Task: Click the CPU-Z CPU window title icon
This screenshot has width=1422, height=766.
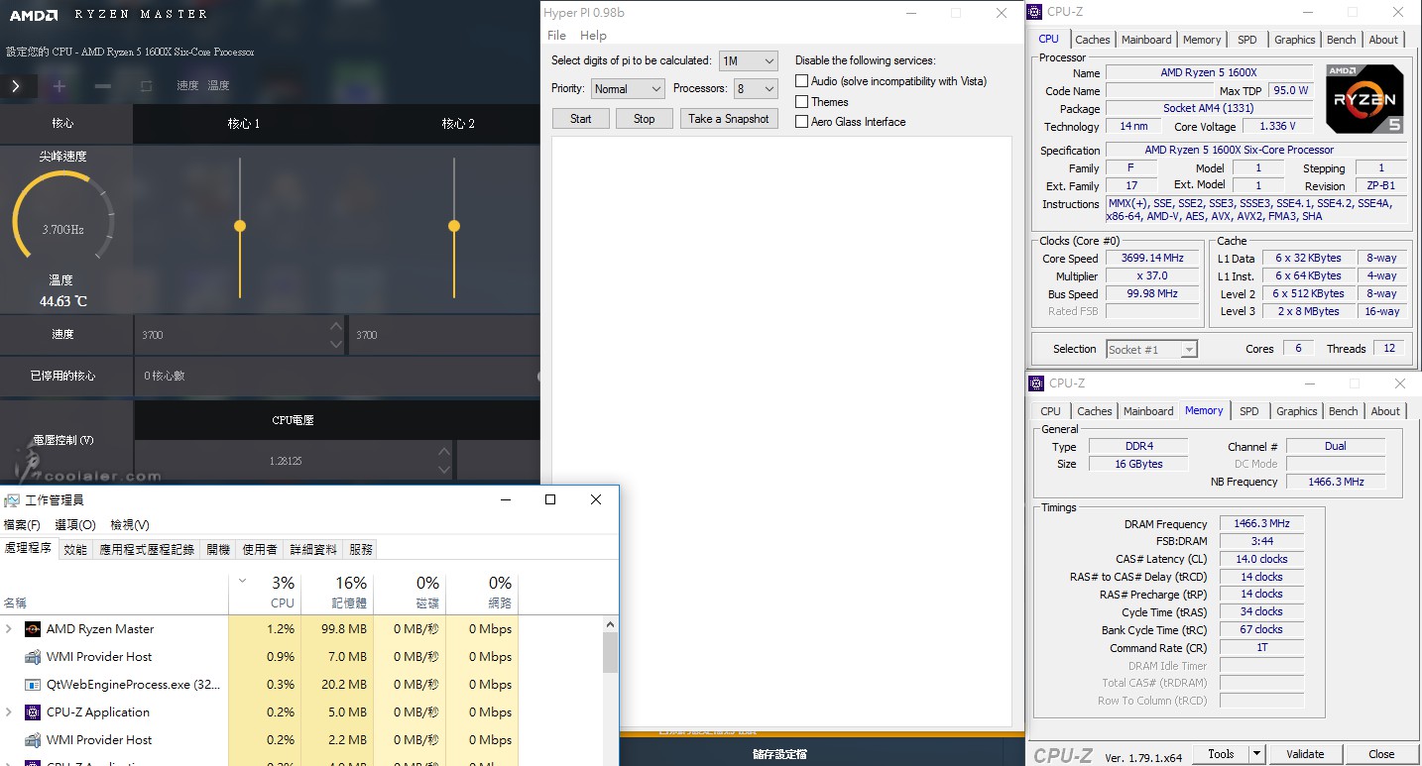Action: tap(1036, 12)
